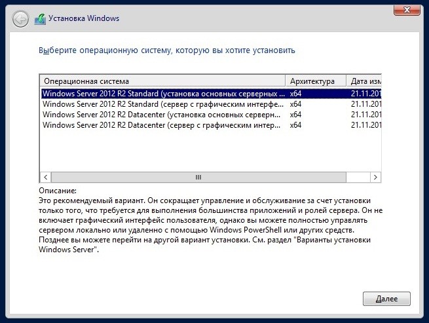Select Datacenter core installation row
429x323 pixels.
pyautogui.click(x=211, y=115)
